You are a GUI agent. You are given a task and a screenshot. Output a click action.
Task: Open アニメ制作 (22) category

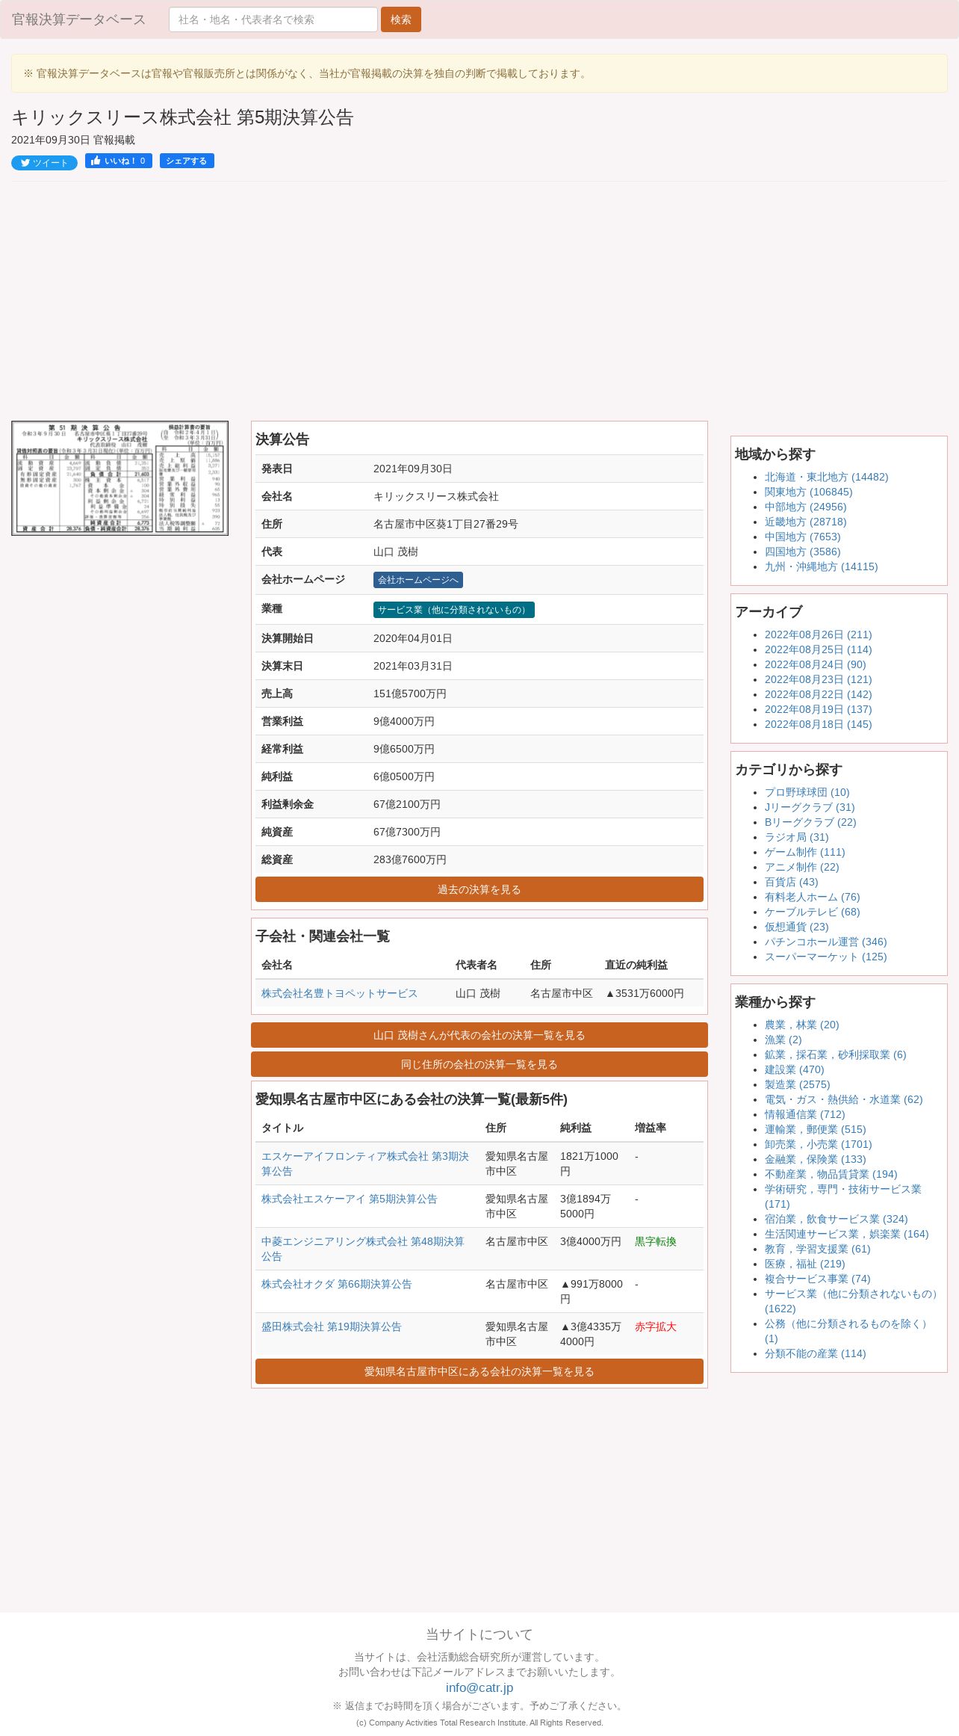[x=802, y=867]
